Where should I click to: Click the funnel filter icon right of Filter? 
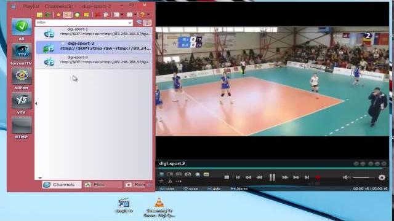[x=139, y=23]
